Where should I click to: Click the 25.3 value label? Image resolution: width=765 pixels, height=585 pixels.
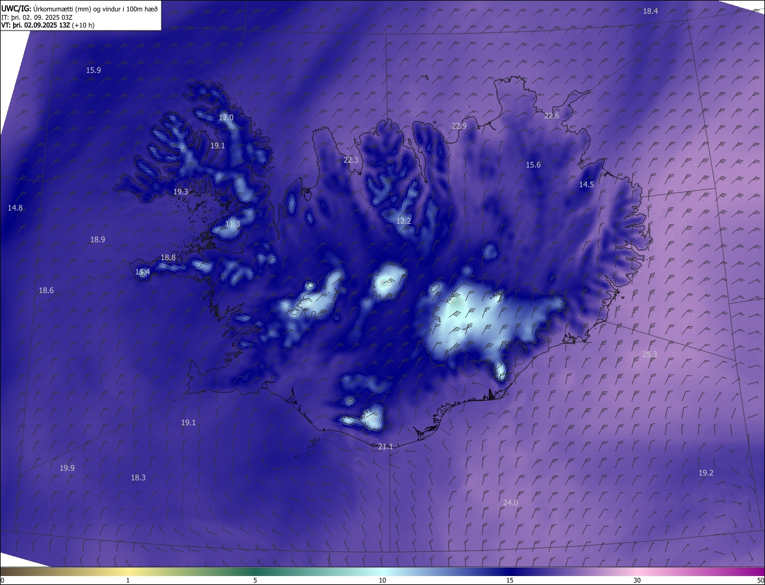coord(650,354)
